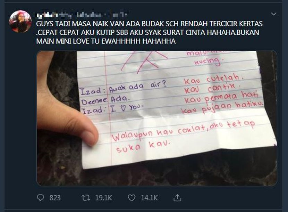
Task: Like the tweet with heart icon
Action: pos(132,198)
